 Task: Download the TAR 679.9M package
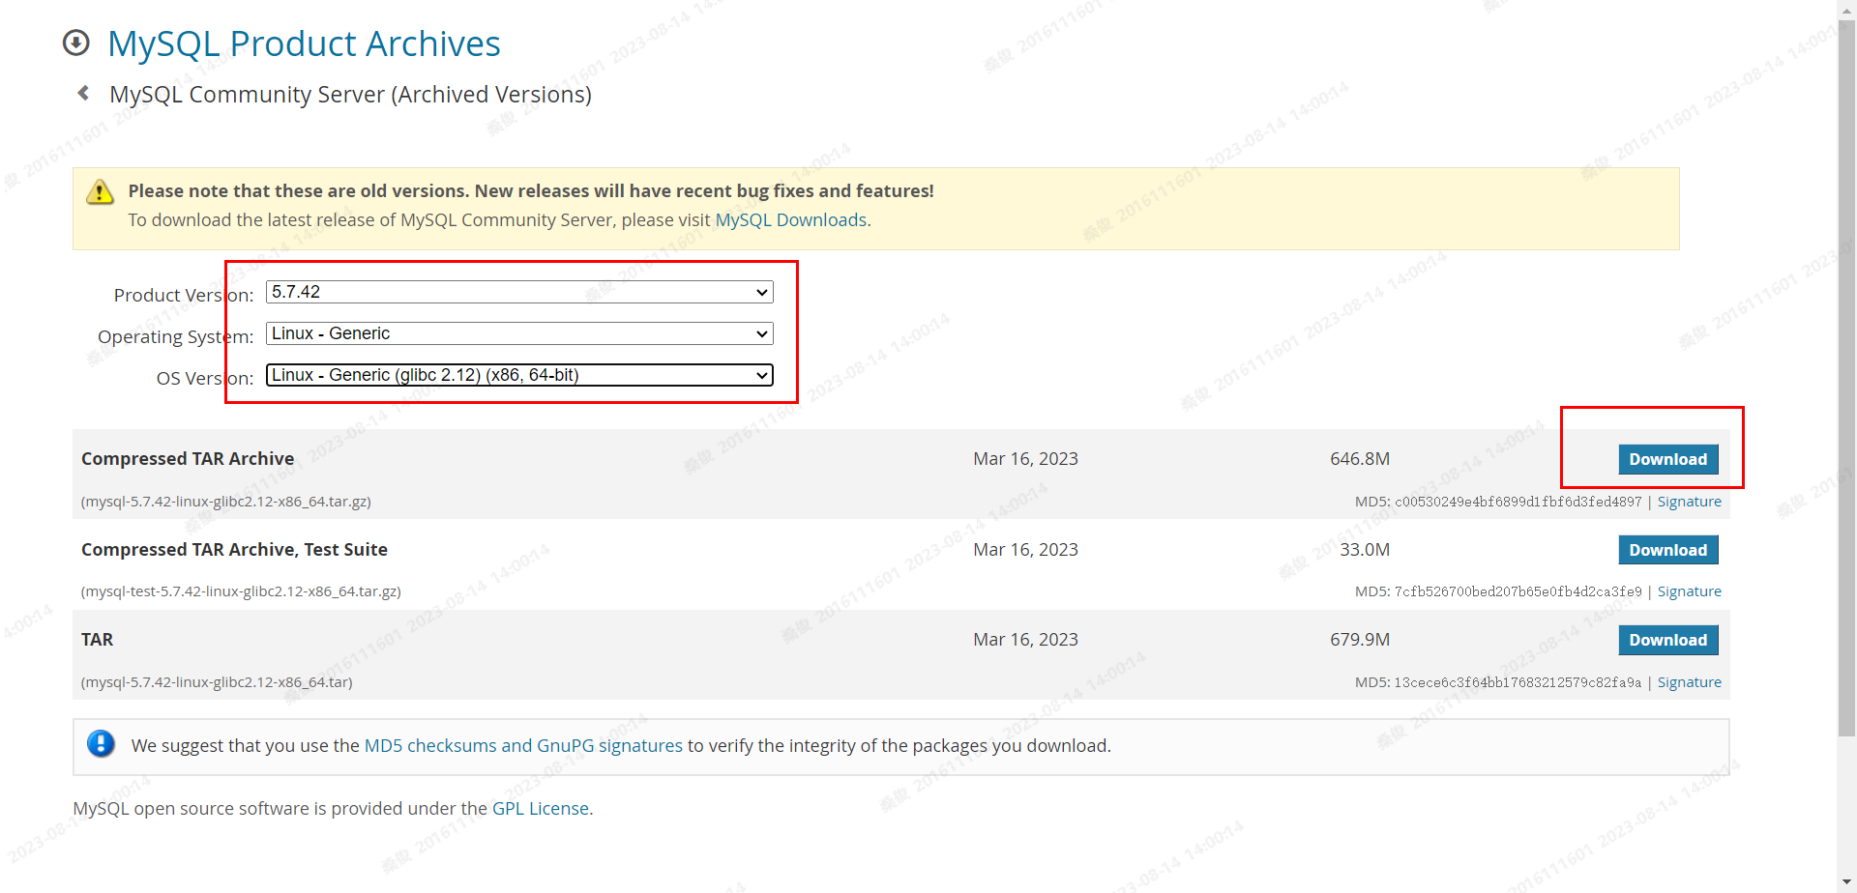tap(1668, 640)
